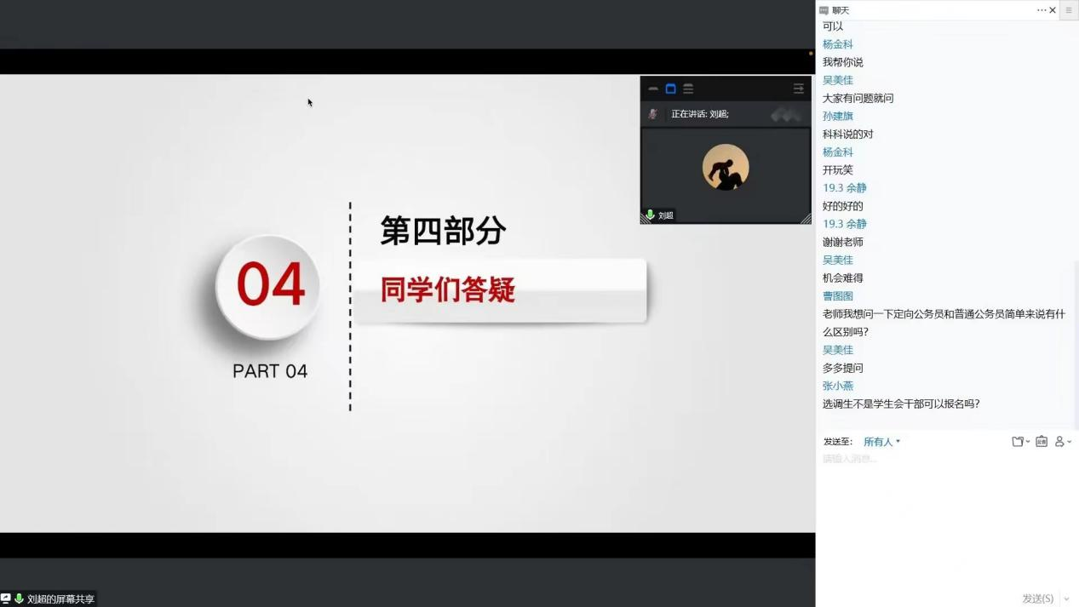Screen dimensions: 1079x607
Task: Open the hamburger menu at chat panel corner
Action: point(1069,10)
